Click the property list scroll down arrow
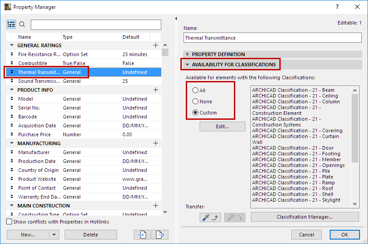This screenshot has width=368, height=244. (165, 211)
